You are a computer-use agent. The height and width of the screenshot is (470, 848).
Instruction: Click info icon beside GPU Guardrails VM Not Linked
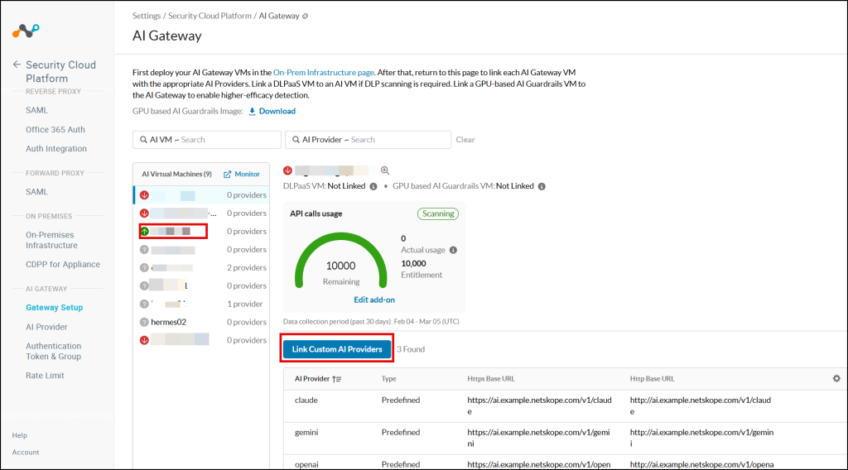542,186
